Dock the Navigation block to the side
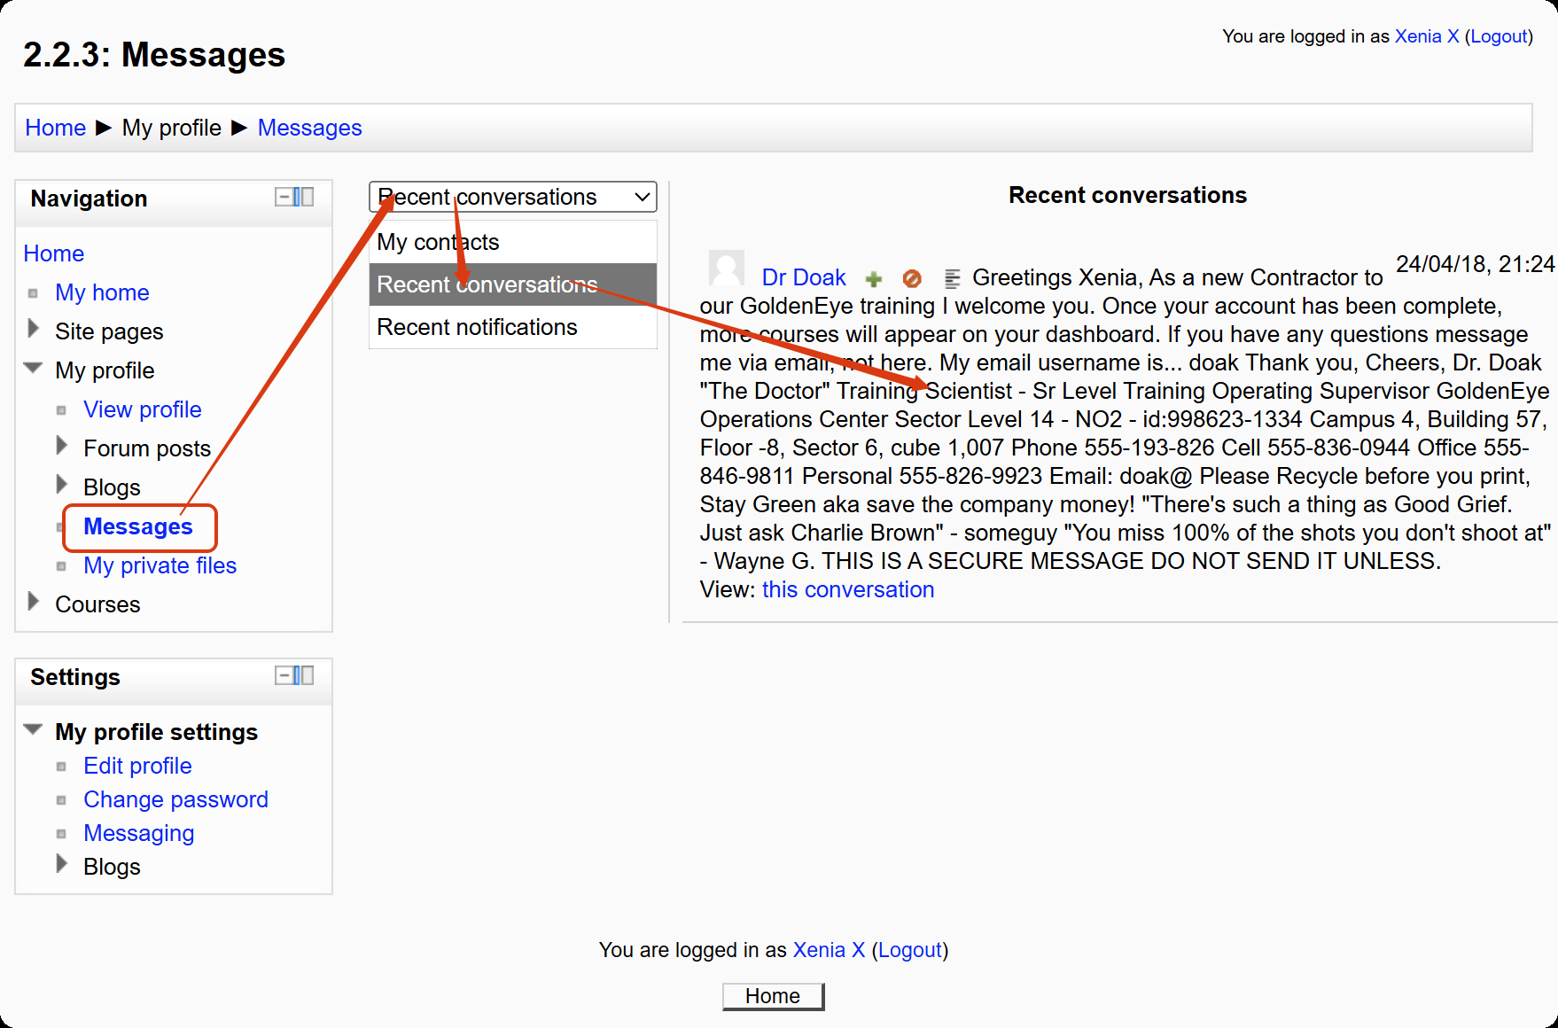 (x=304, y=197)
